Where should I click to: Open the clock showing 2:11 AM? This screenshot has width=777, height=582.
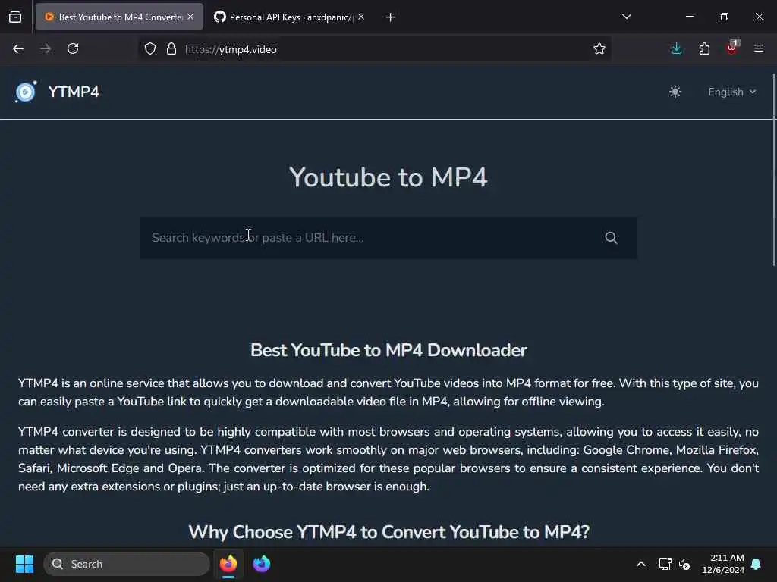pos(723,564)
